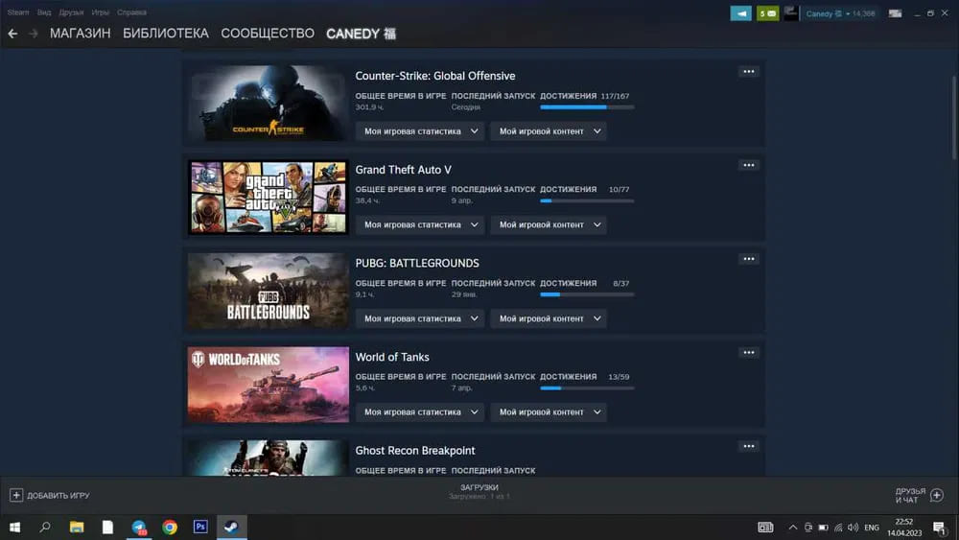959x540 pixels.
Task: Open the touch keyboard tray icon
Action: (x=765, y=528)
